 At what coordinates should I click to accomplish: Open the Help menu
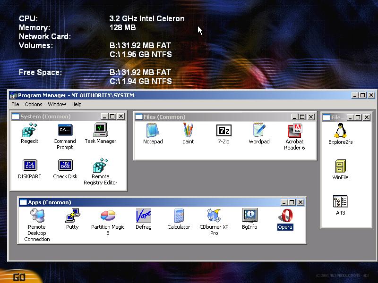coord(77,104)
